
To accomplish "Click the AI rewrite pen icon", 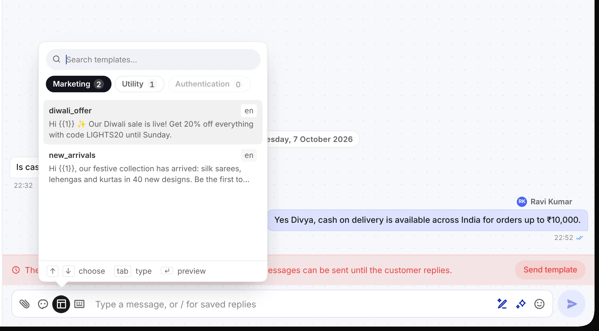I will tap(502, 304).
